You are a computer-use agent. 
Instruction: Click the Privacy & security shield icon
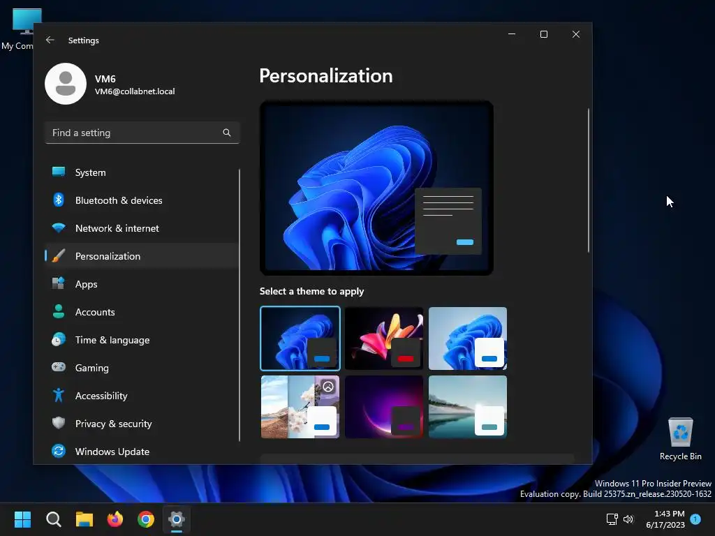[59, 423]
